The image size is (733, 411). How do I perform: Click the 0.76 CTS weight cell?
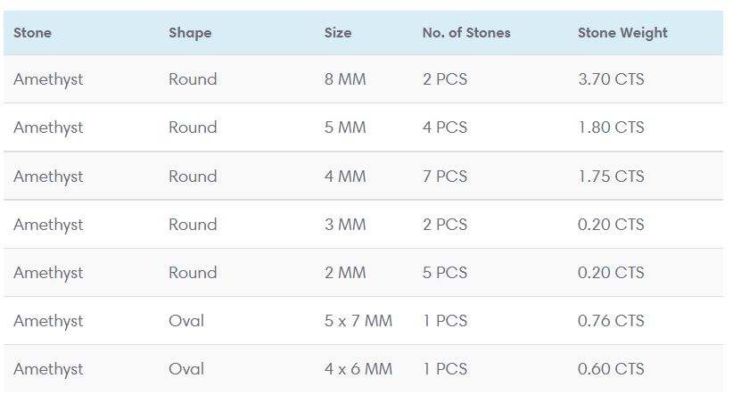tap(611, 321)
